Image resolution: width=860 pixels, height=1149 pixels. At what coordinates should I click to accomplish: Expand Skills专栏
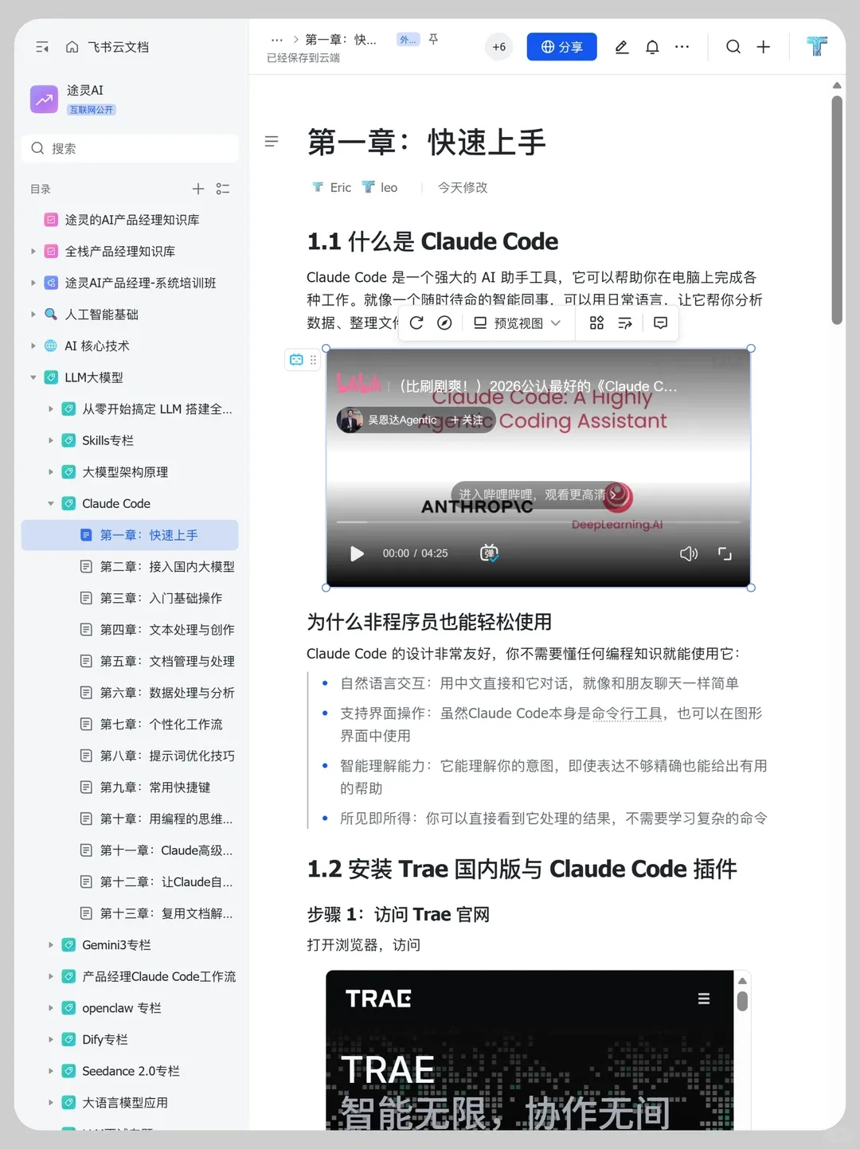(x=51, y=440)
